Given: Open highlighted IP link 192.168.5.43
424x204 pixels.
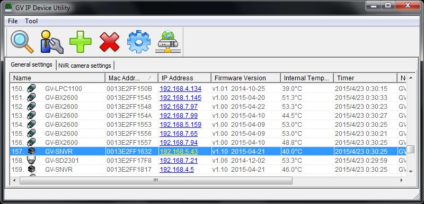Looking at the screenshot, I should (x=179, y=152).
